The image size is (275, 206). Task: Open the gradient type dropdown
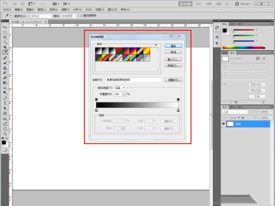pos(120,88)
